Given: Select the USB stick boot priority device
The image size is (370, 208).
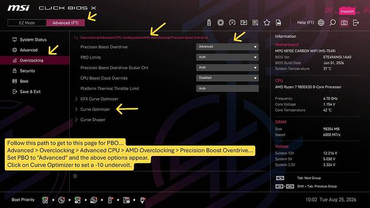Looking at the screenshot, I should point(110,200).
